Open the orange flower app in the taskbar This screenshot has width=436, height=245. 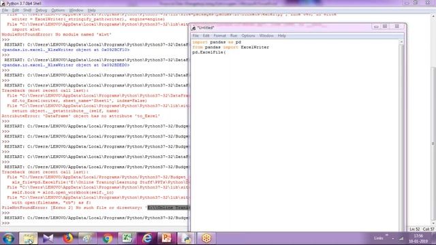tap(206, 238)
